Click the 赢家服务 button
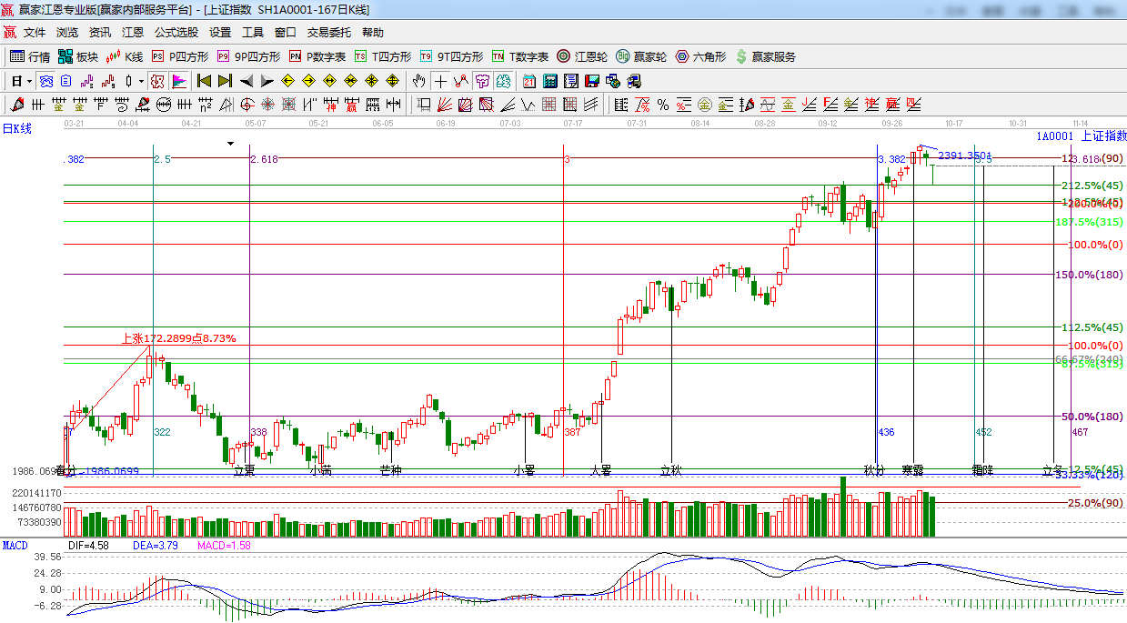 click(x=766, y=56)
